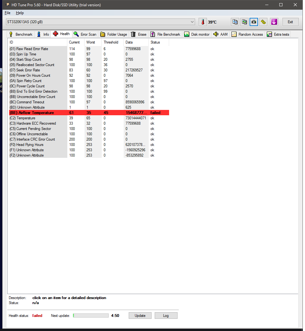Screen dimensions: 305x331
Task: Select the failed Airflow Temperature row
Action: [89, 113]
